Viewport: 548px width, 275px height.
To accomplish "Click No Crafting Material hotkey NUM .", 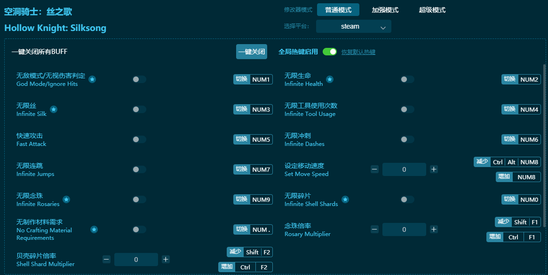I will tap(253, 229).
